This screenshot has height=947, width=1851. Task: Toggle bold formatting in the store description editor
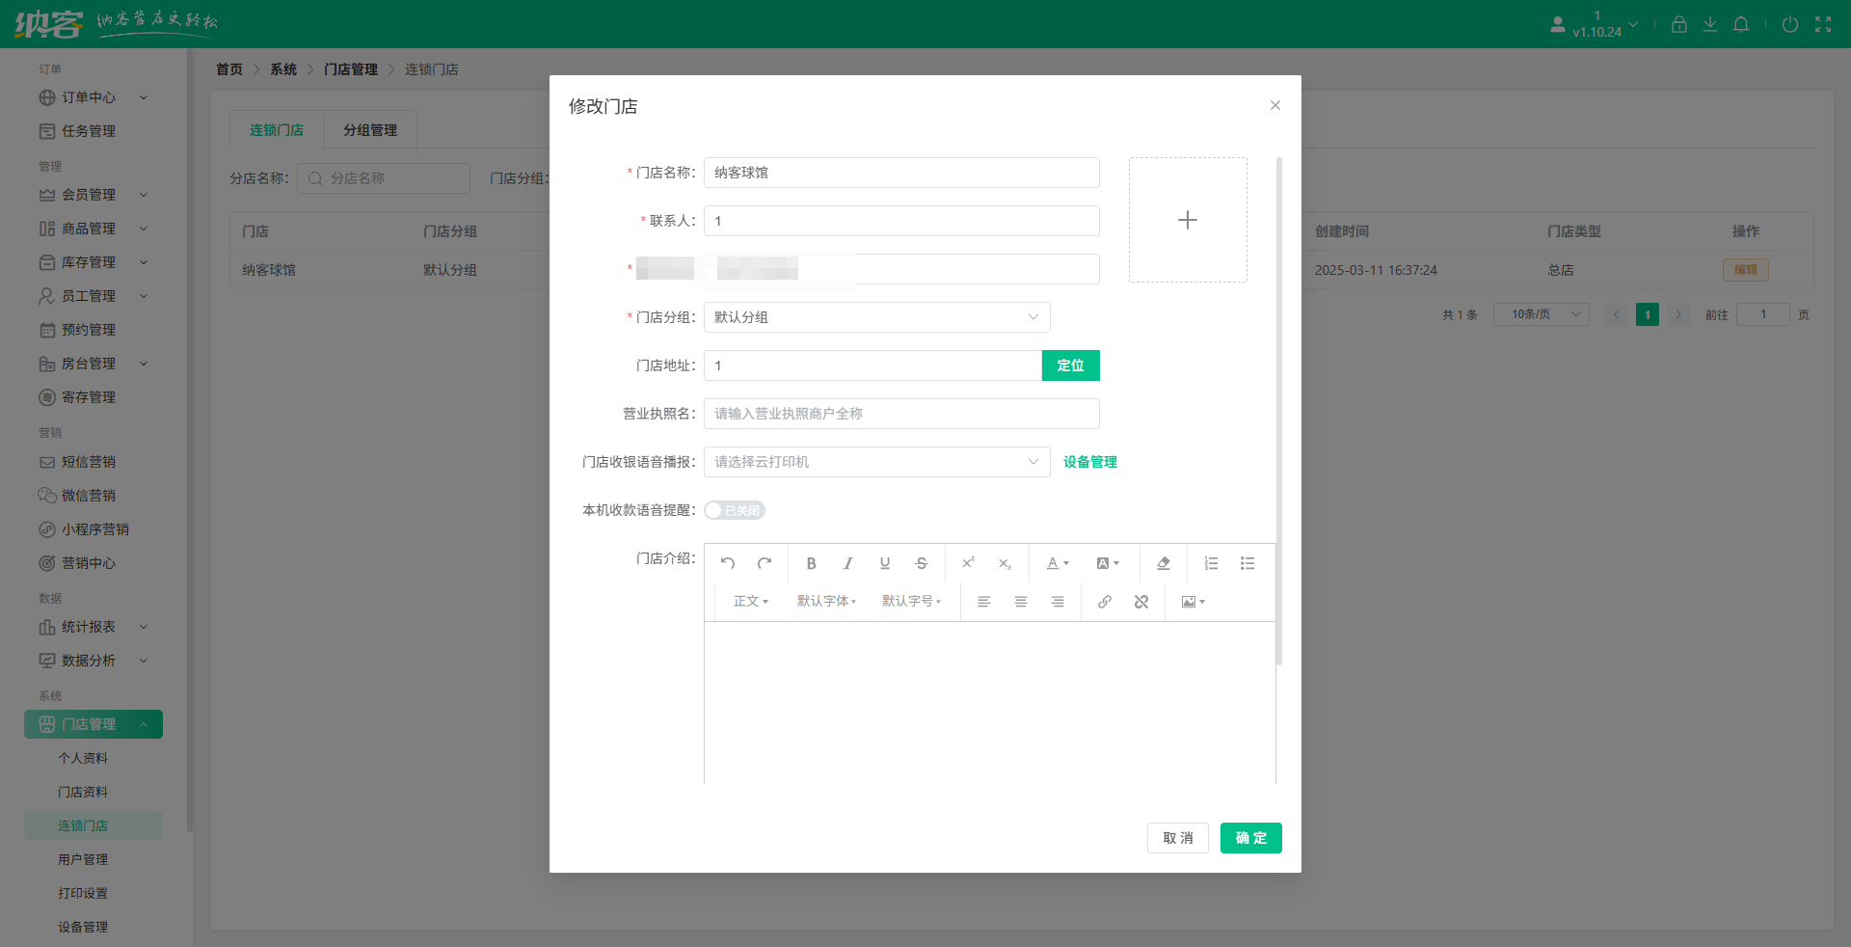click(x=811, y=563)
